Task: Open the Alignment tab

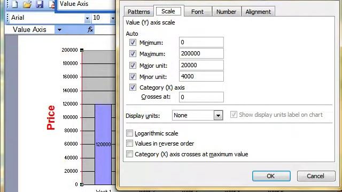Action: pos(258,12)
